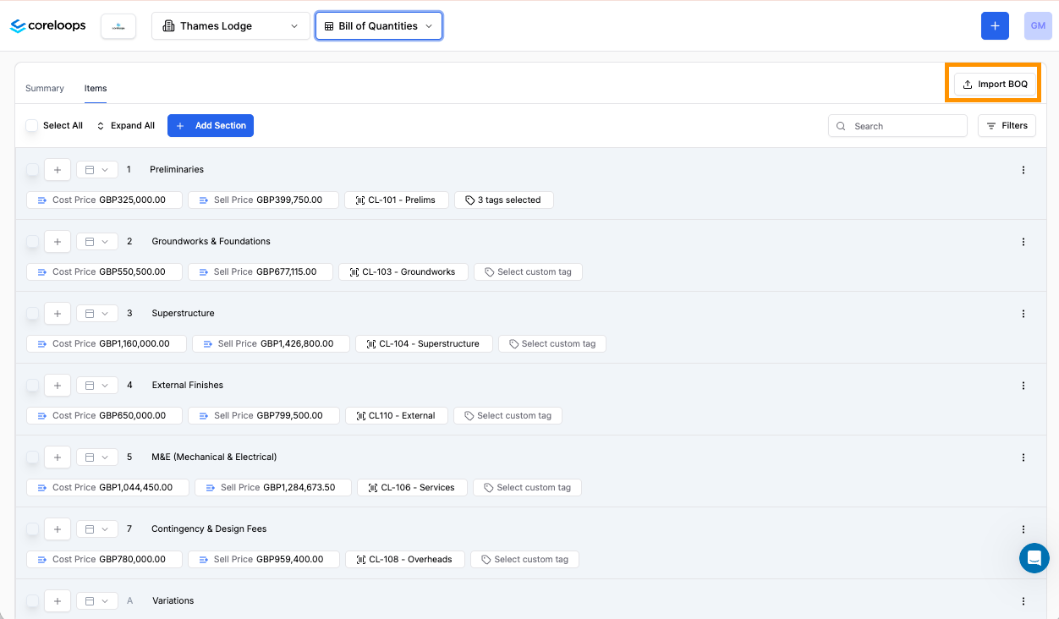Click Cost Price GBP325,000.00 field
This screenshot has height=619, width=1059.
click(105, 200)
